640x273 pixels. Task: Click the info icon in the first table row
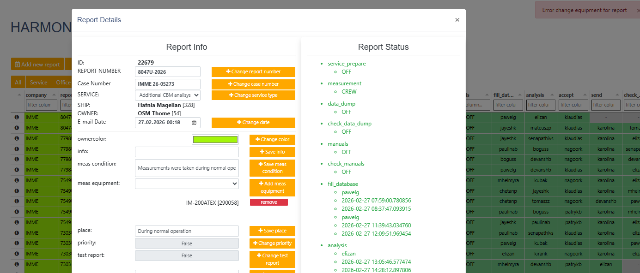17,118
